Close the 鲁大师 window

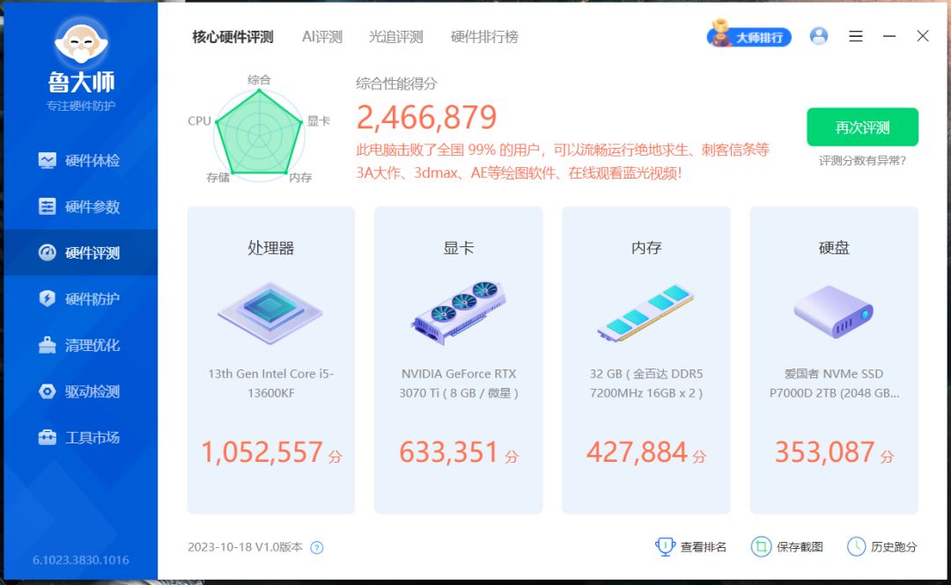(x=923, y=36)
